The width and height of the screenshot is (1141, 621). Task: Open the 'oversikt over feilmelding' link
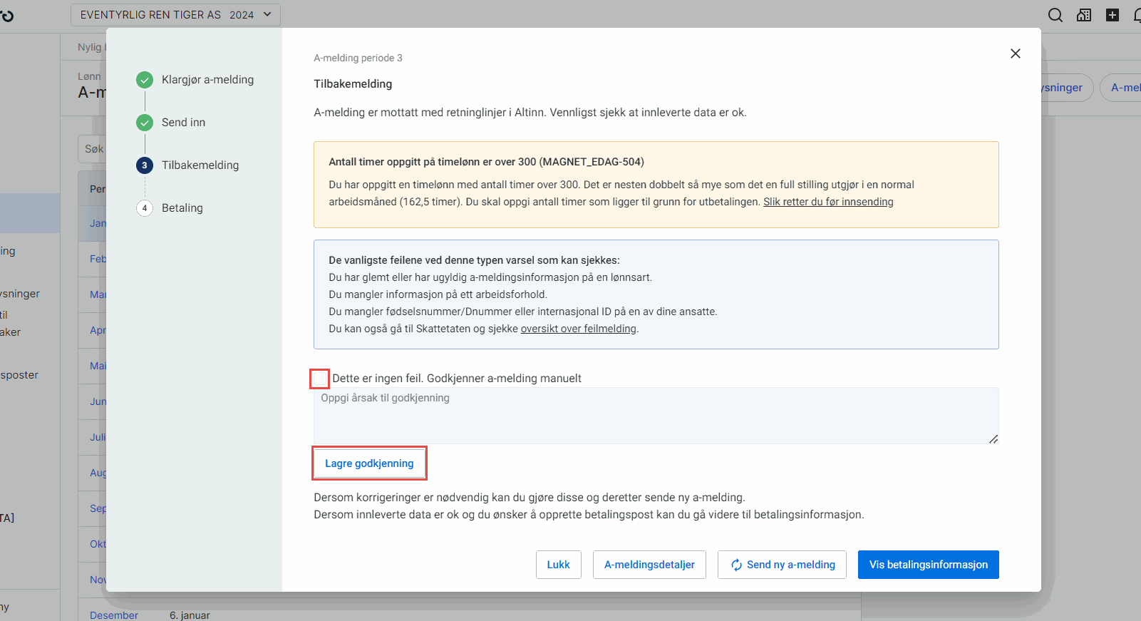coord(579,329)
